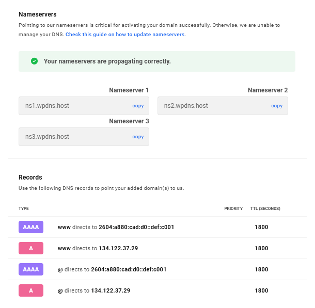Copy the ns3.wpdns.host nameserver

(138, 137)
